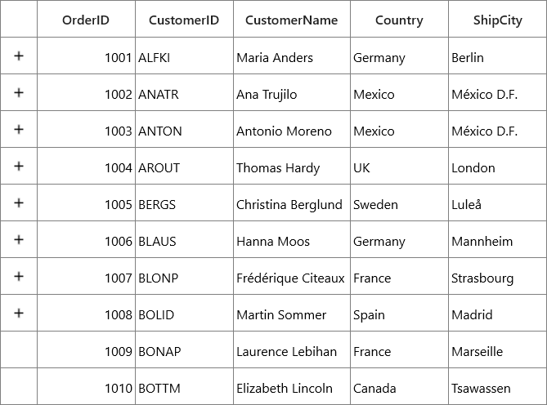The height and width of the screenshot is (405, 547).
Task: Select the Marseille ship city cell
Action: 497,349
